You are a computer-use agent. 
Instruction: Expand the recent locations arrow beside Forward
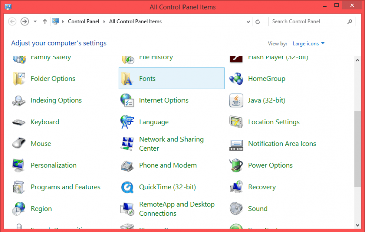tap(35, 22)
